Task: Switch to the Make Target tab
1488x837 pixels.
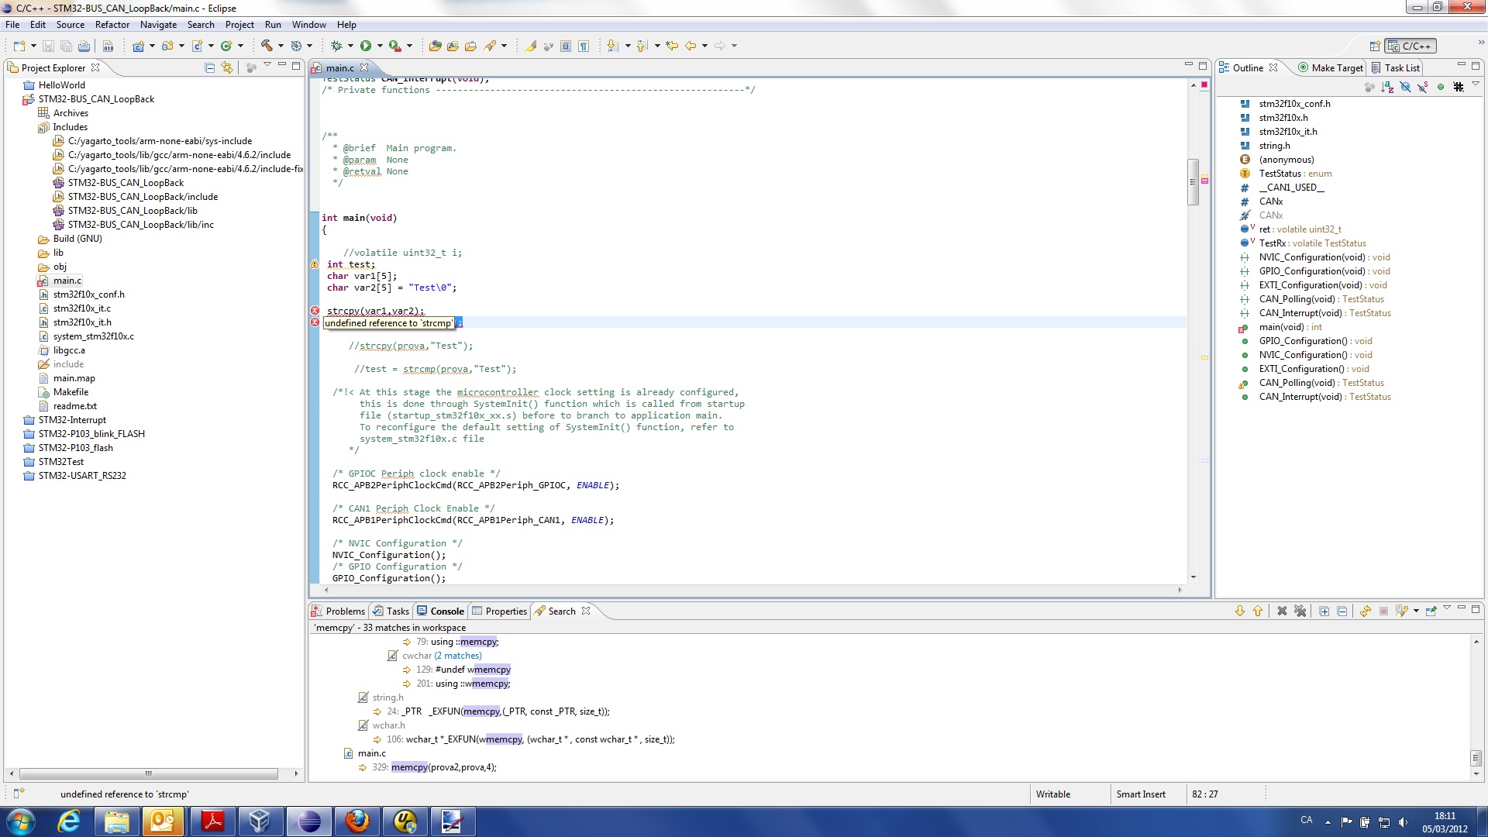Action: pos(1330,67)
